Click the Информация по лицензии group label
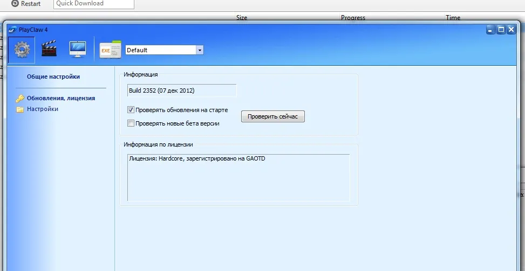 pyautogui.click(x=158, y=145)
